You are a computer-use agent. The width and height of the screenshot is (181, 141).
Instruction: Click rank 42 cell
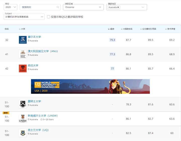coord(7,69)
